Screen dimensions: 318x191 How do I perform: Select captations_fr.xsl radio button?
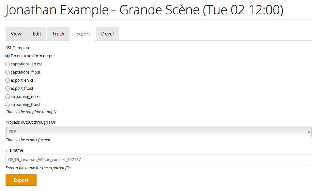click(8, 72)
